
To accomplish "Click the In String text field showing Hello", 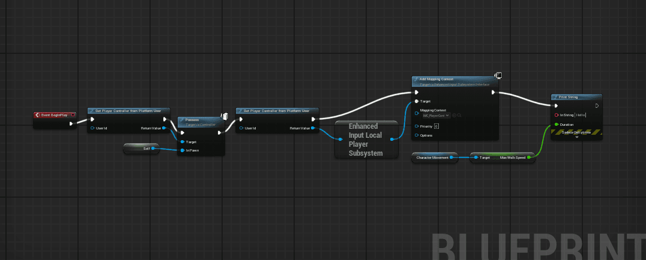I will click(581, 115).
